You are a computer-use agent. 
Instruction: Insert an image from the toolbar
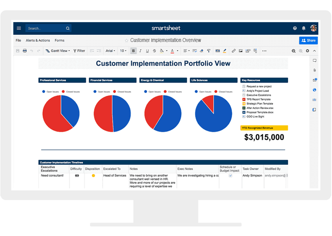(241, 51)
